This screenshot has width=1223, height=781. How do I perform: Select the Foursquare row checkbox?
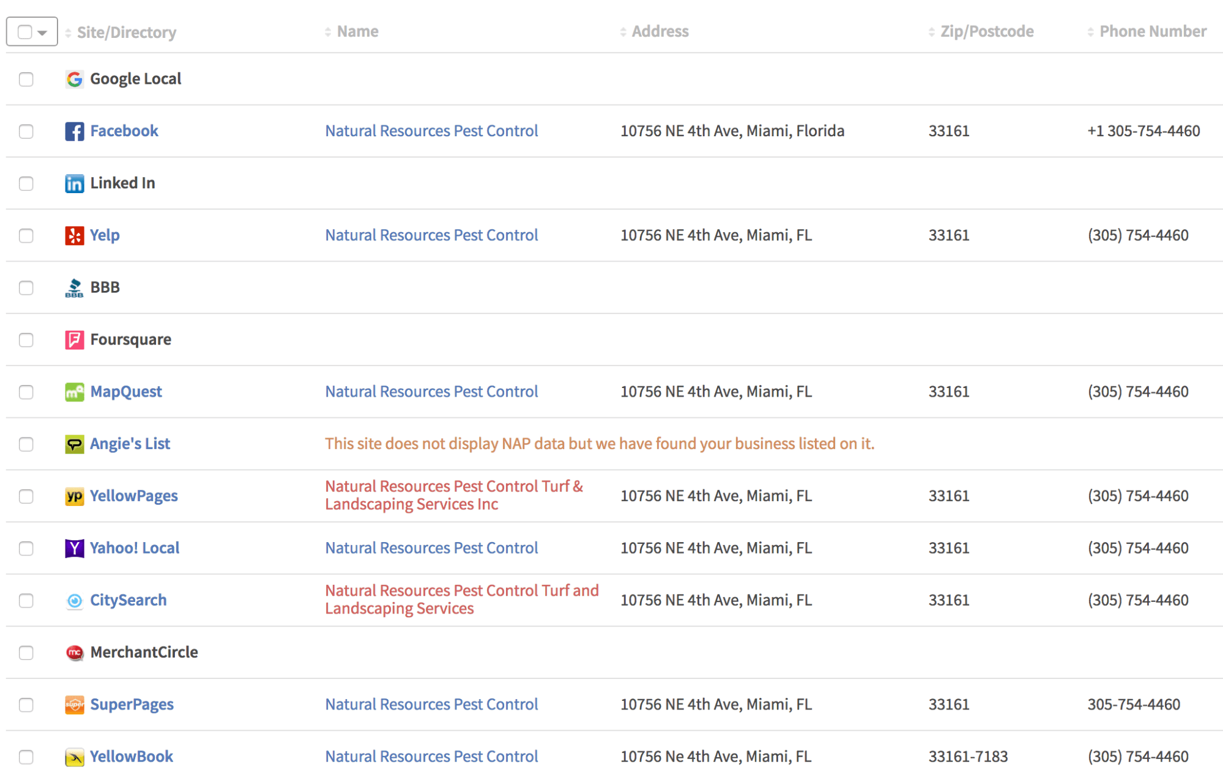click(x=26, y=340)
